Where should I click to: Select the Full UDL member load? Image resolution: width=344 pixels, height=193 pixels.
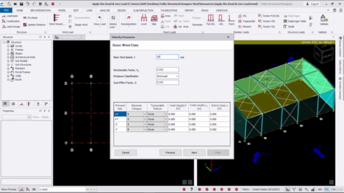(x=210, y=20)
